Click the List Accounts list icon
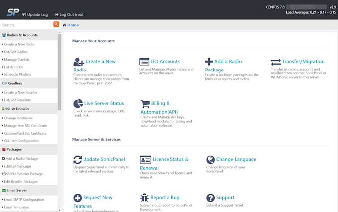338x212 pixels. (144, 62)
